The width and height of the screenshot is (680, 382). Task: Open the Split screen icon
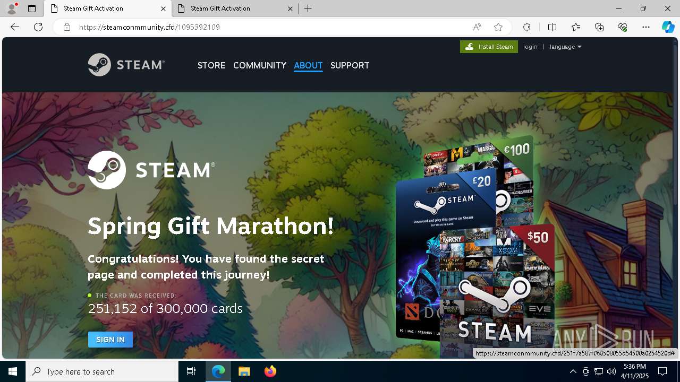[552, 27]
